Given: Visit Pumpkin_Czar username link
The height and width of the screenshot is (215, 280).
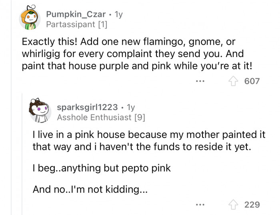Looking at the screenshot, I should (76, 14).
